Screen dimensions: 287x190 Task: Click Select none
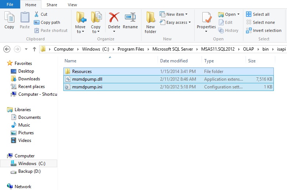(261, 22)
